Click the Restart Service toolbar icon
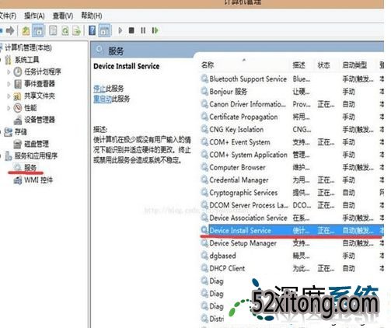This screenshot has height=328, width=391. tap(155, 30)
